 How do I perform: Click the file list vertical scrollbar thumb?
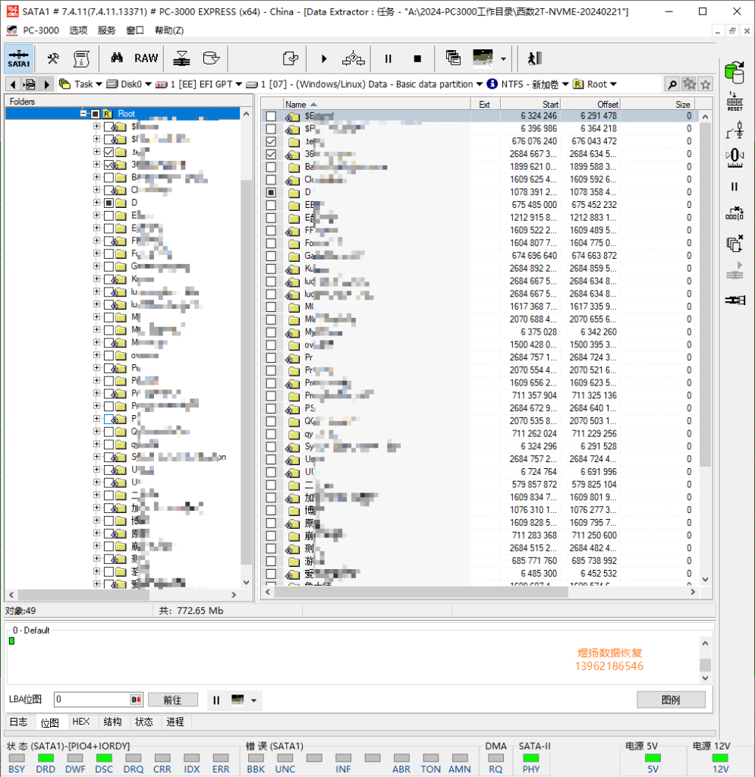click(x=706, y=295)
